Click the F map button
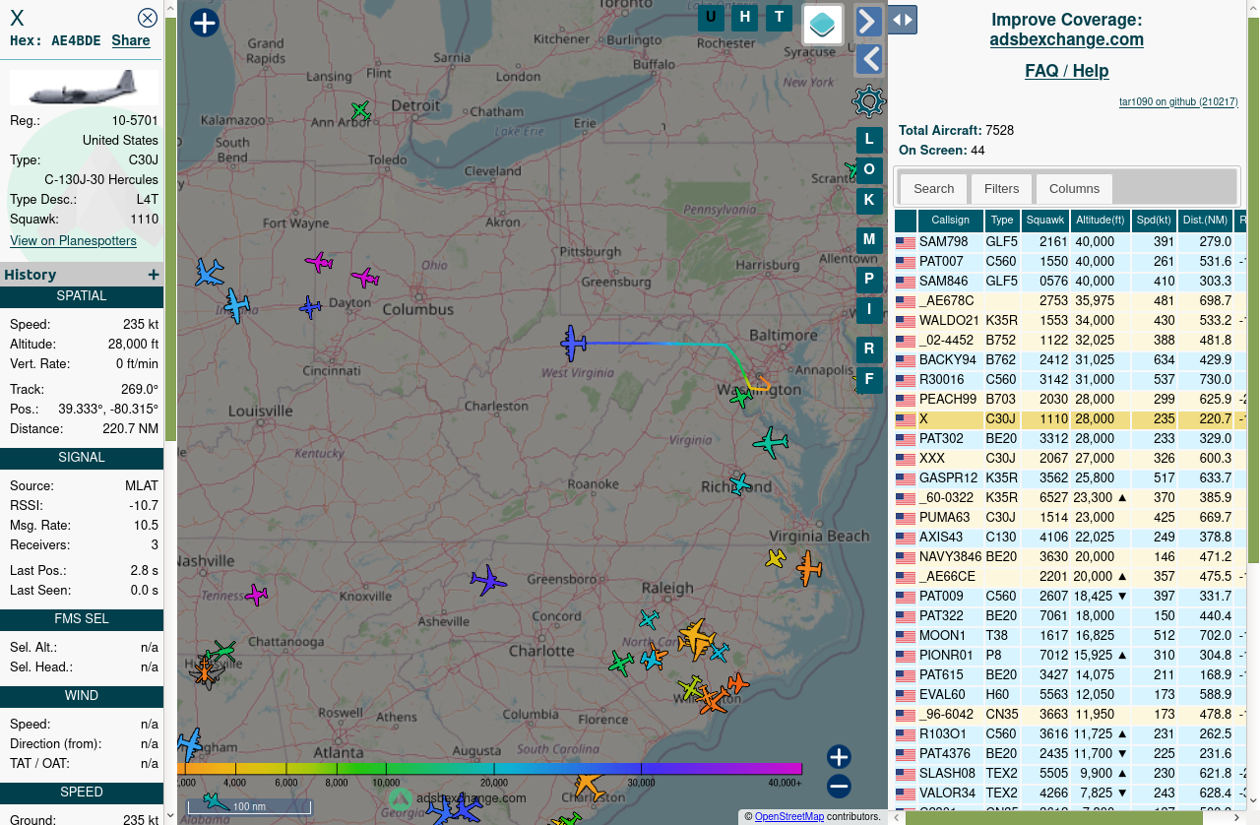Image resolution: width=1260 pixels, height=825 pixels. coord(869,379)
